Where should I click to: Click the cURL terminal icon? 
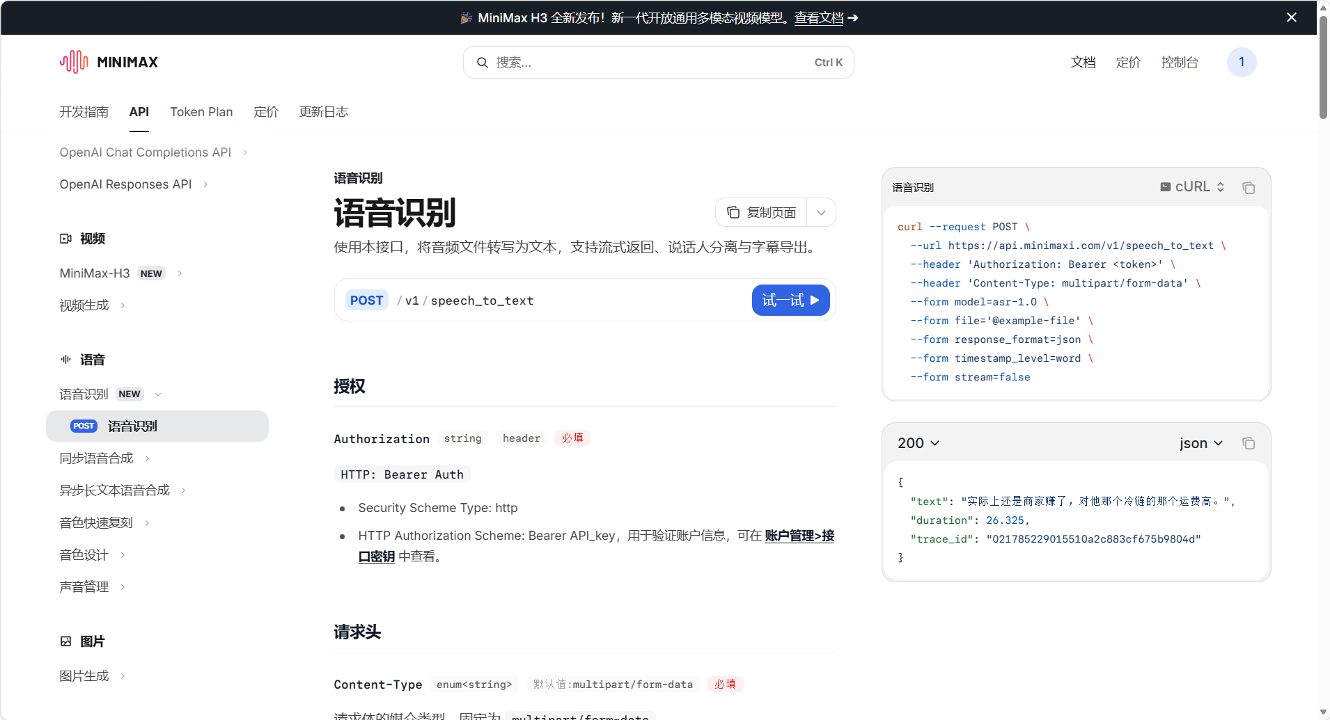tap(1165, 187)
